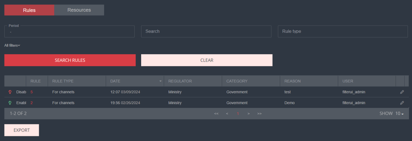Click the Period date field
The height and width of the screenshot is (141, 412).
pos(69,32)
